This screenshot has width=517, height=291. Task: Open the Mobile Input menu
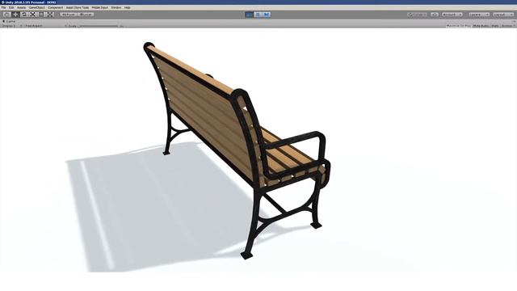click(x=100, y=7)
